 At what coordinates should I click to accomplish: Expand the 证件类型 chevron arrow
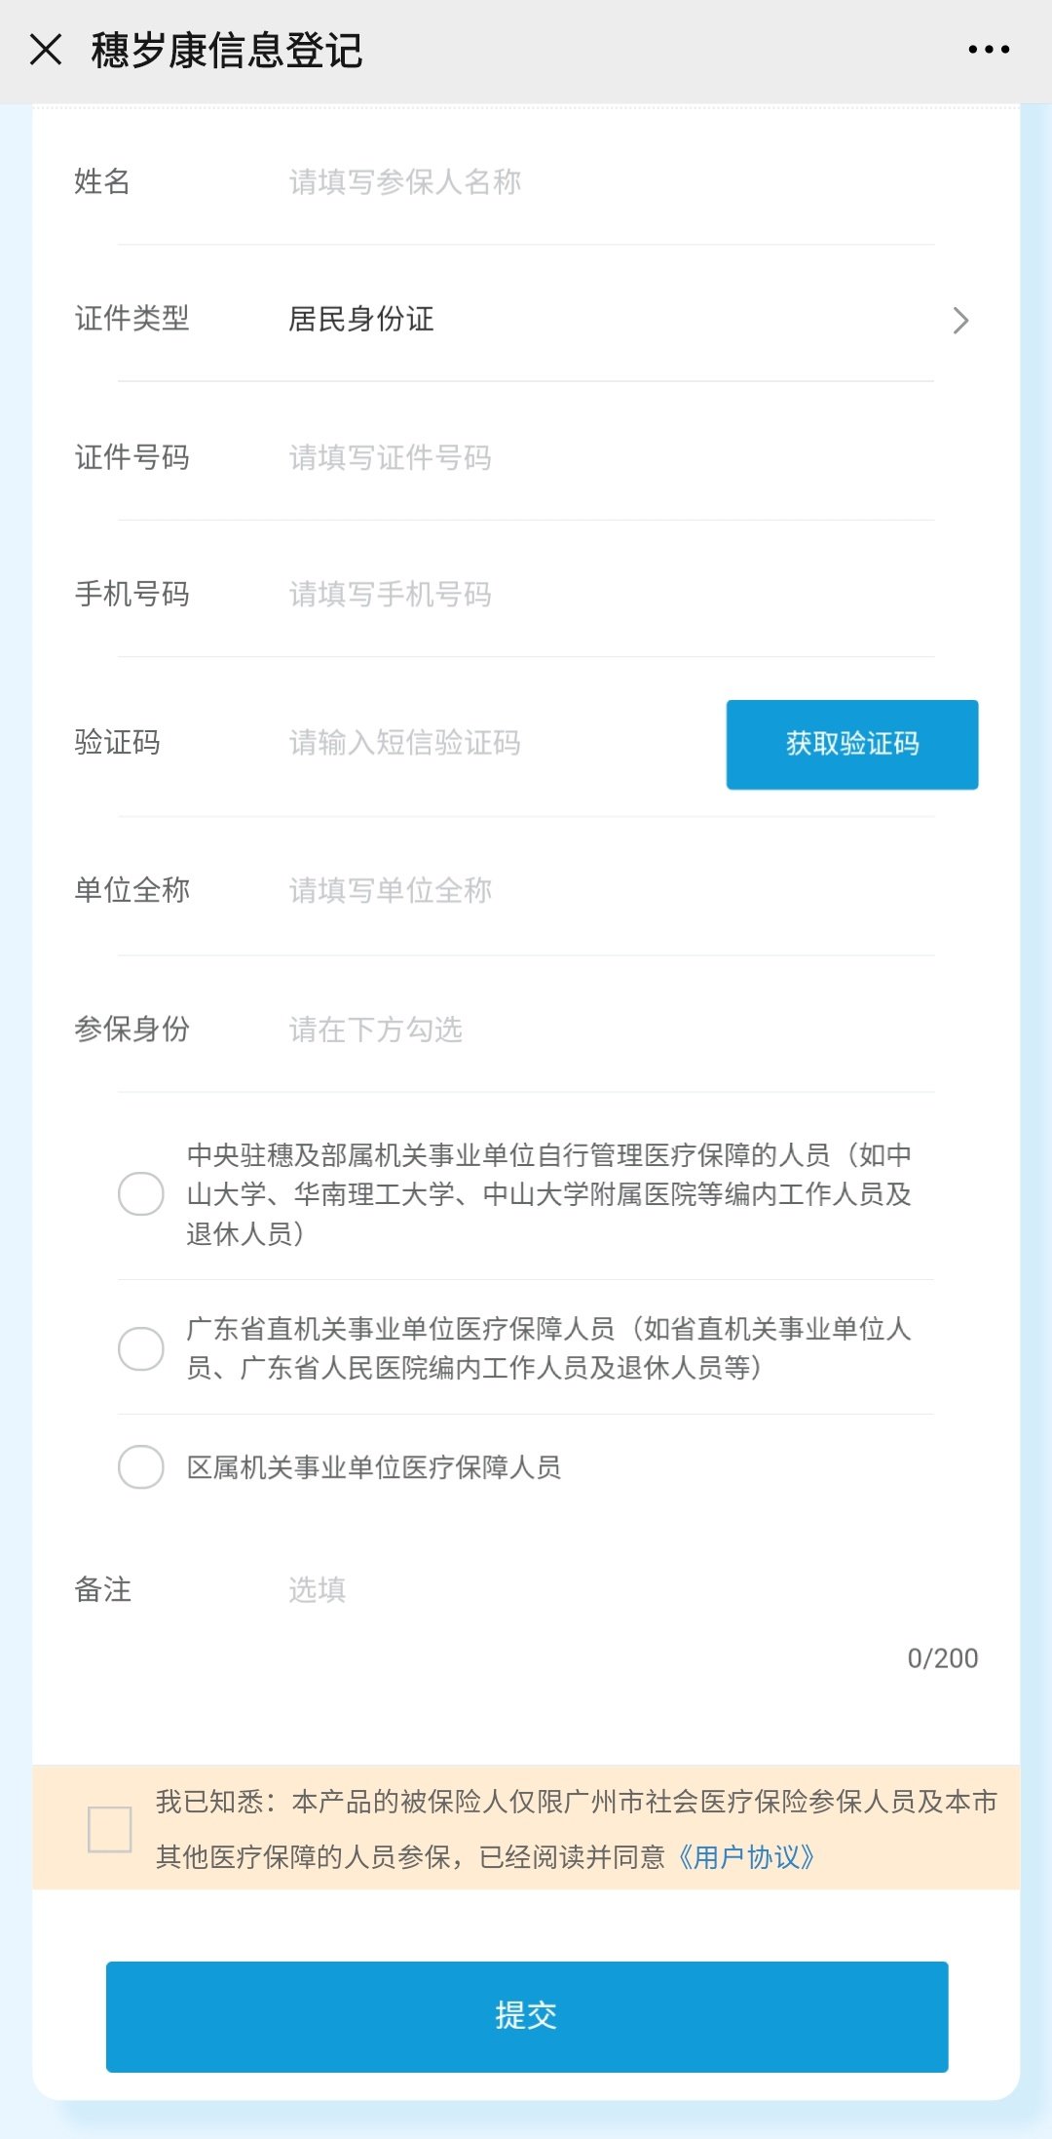point(960,320)
